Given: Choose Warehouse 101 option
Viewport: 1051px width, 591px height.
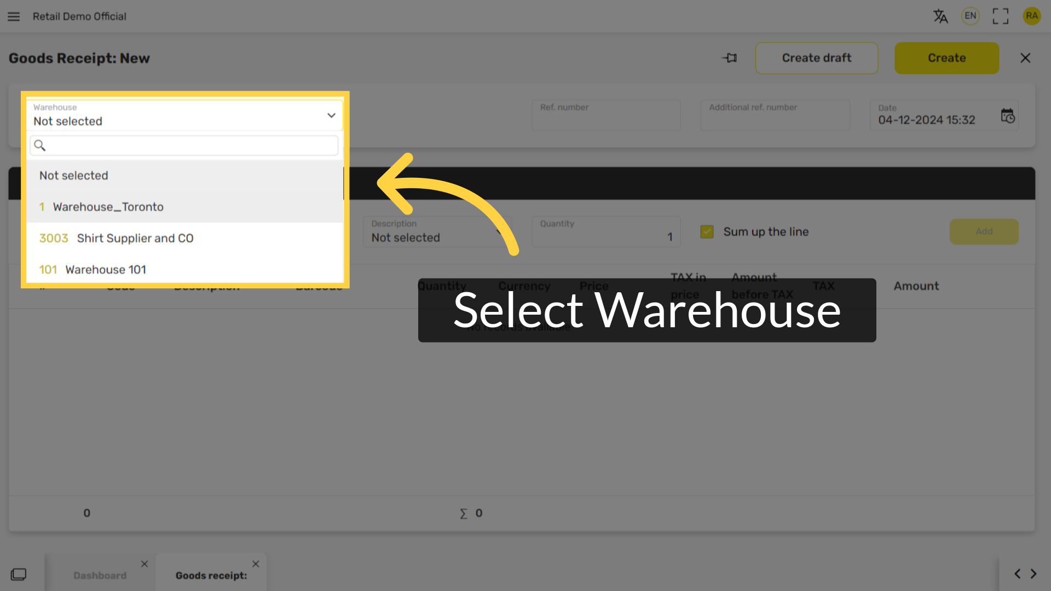Looking at the screenshot, I should 106,270.
